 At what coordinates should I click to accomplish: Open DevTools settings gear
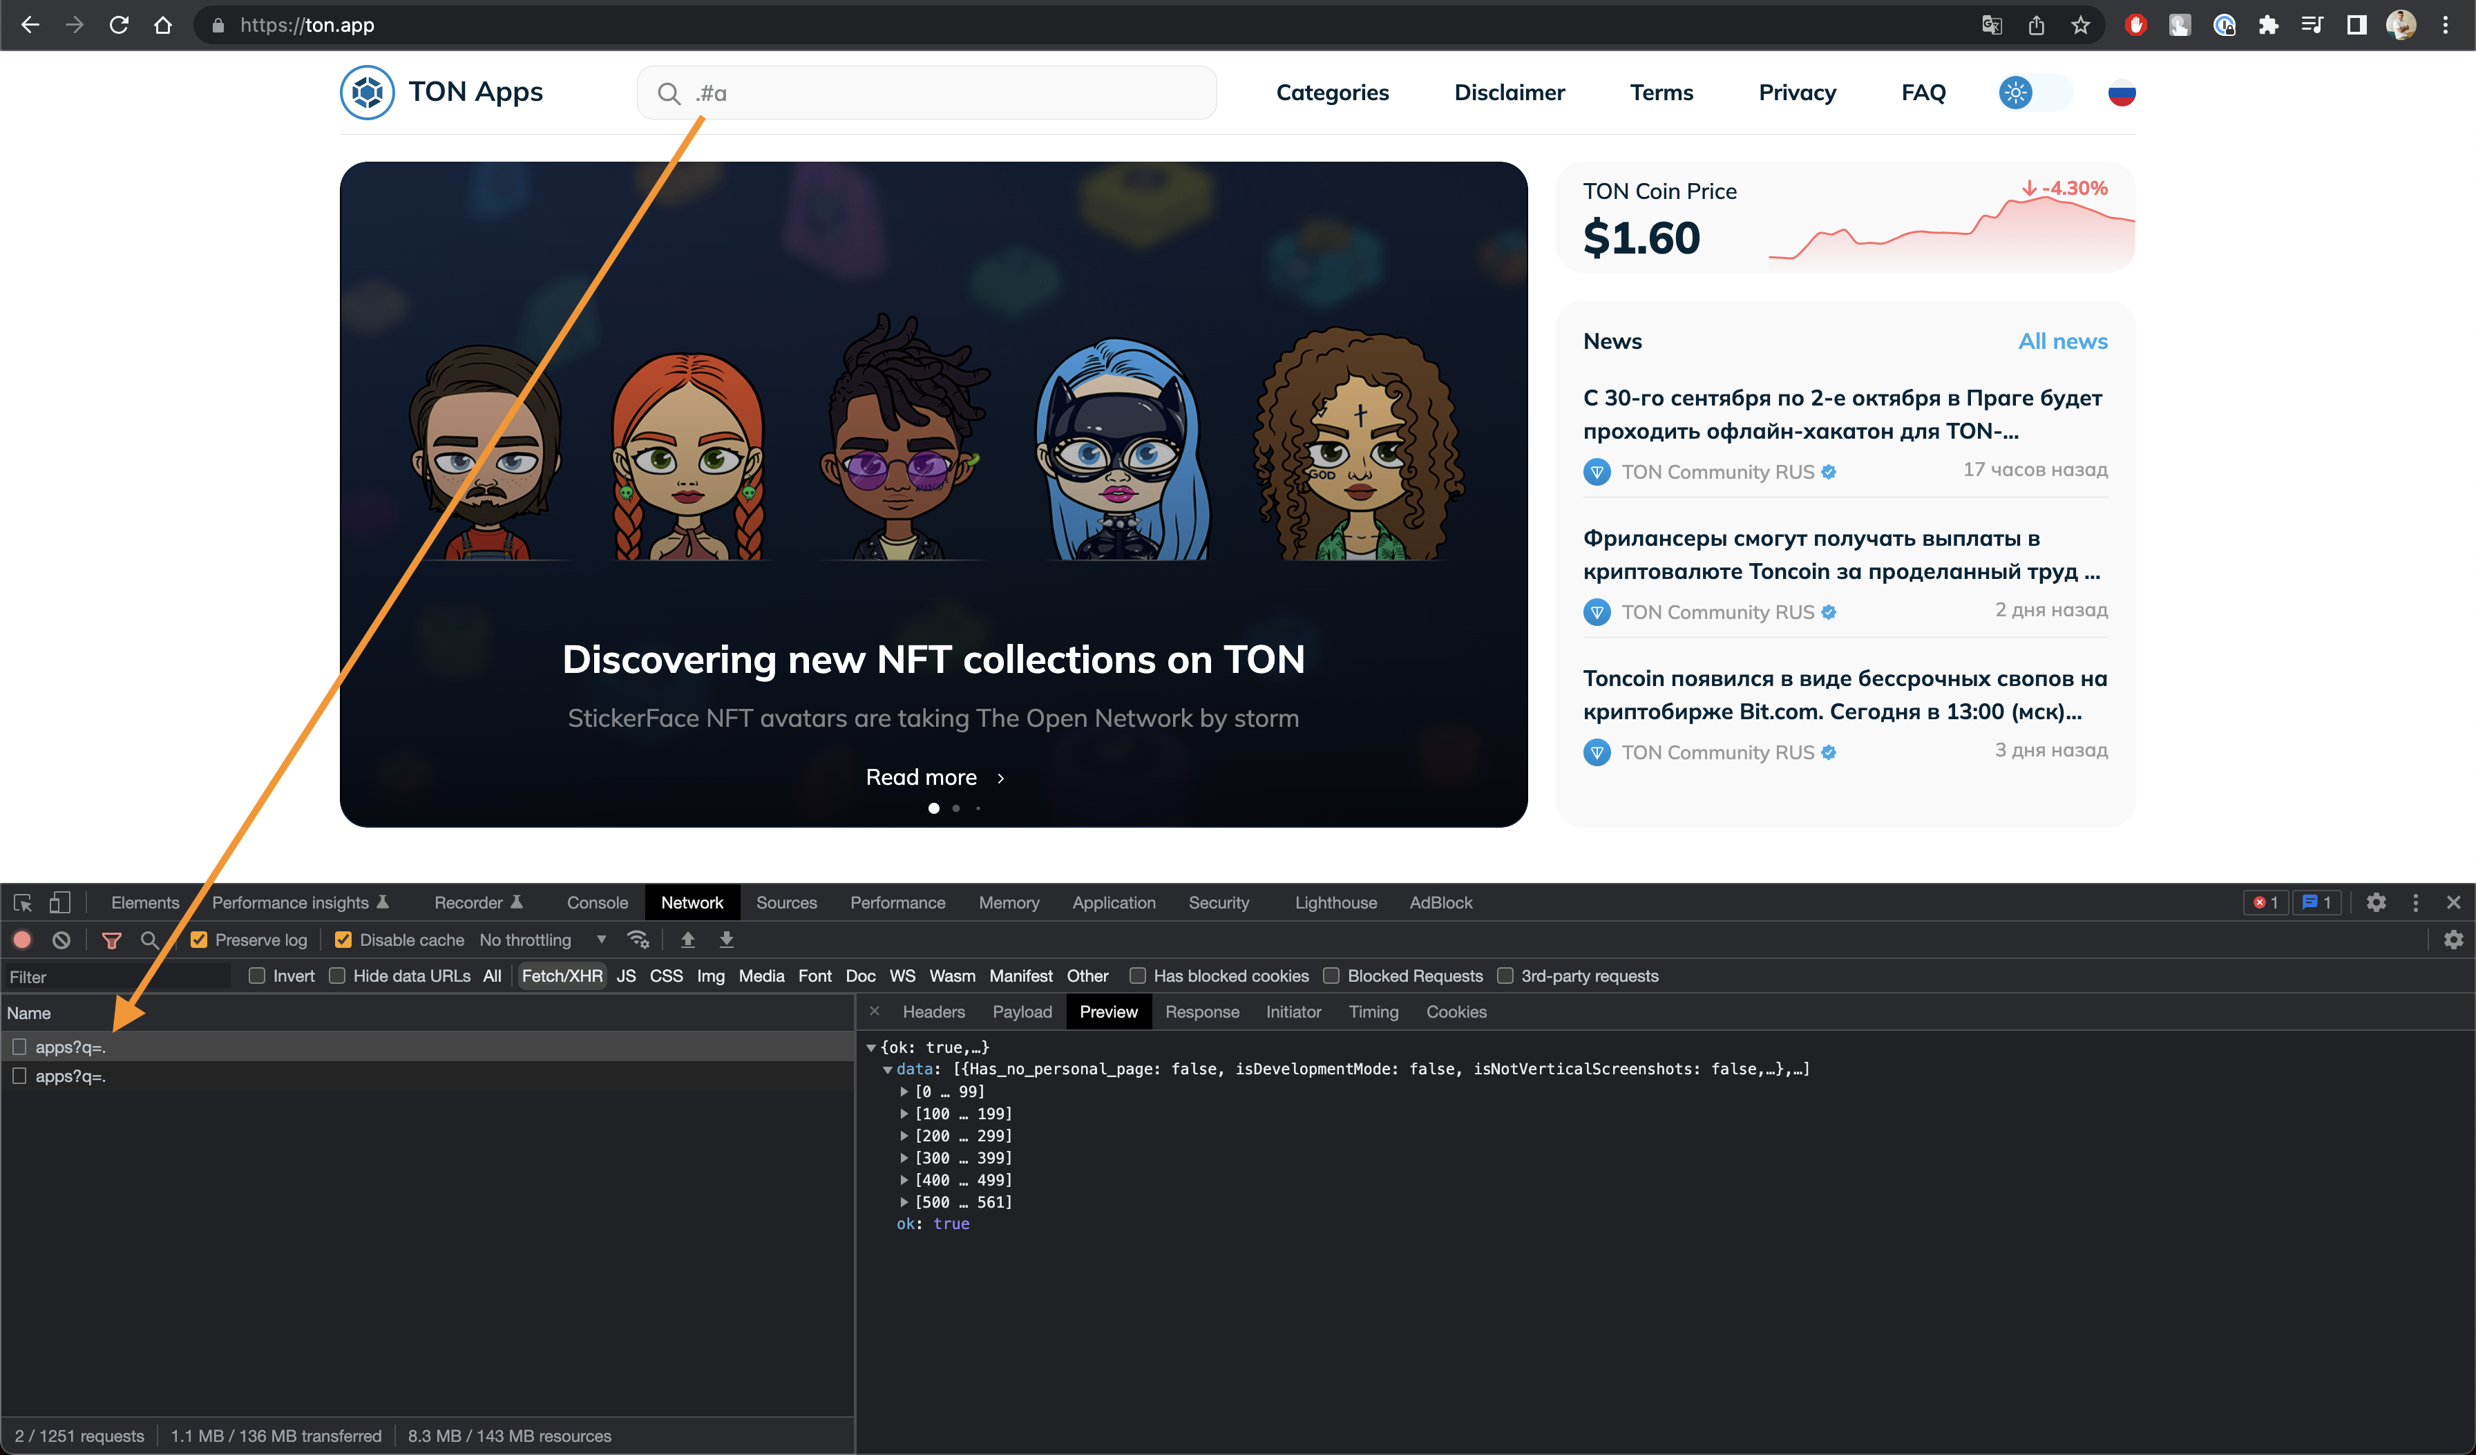2377,902
